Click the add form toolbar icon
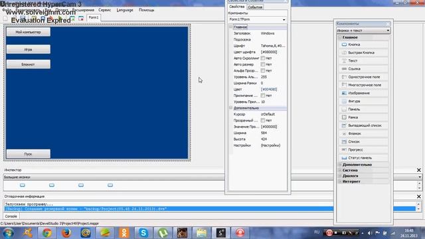This screenshot has width=425, height=239. click(72, 19)
